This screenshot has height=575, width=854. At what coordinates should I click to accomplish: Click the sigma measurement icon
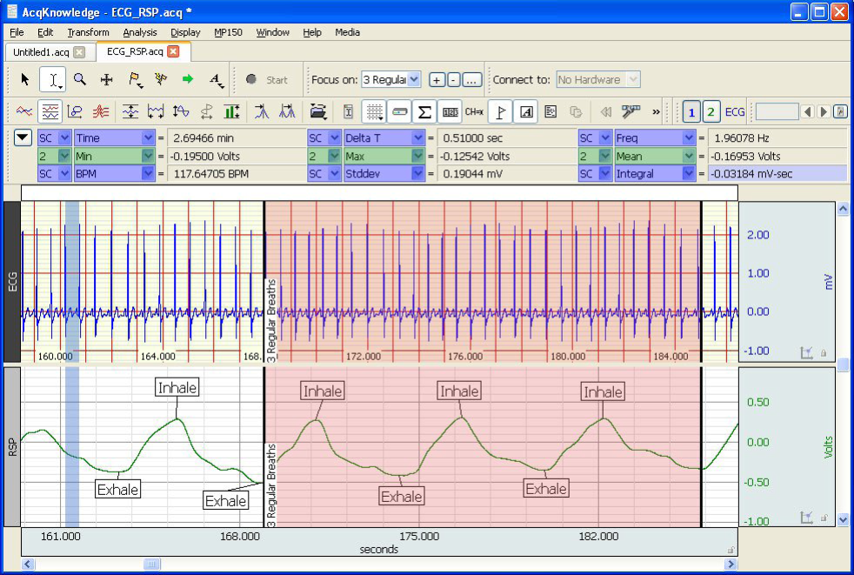(x=424, y=111)
